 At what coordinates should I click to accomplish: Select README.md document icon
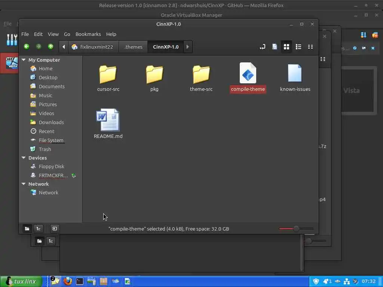(108, 120)
